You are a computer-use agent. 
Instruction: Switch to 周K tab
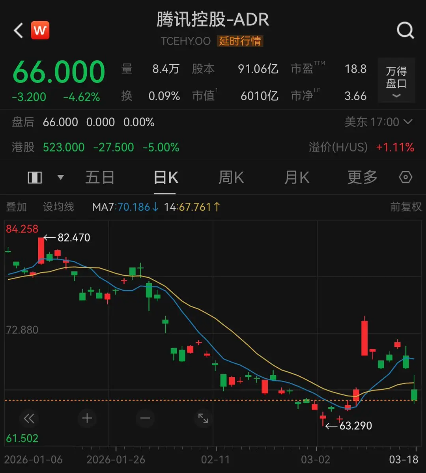[x=231, y=178]
